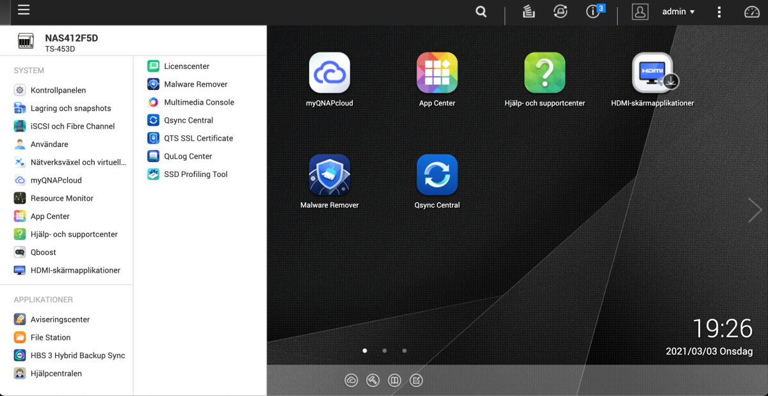
Task: Open the dashboard gauge icon
Action: click(751, 11)
